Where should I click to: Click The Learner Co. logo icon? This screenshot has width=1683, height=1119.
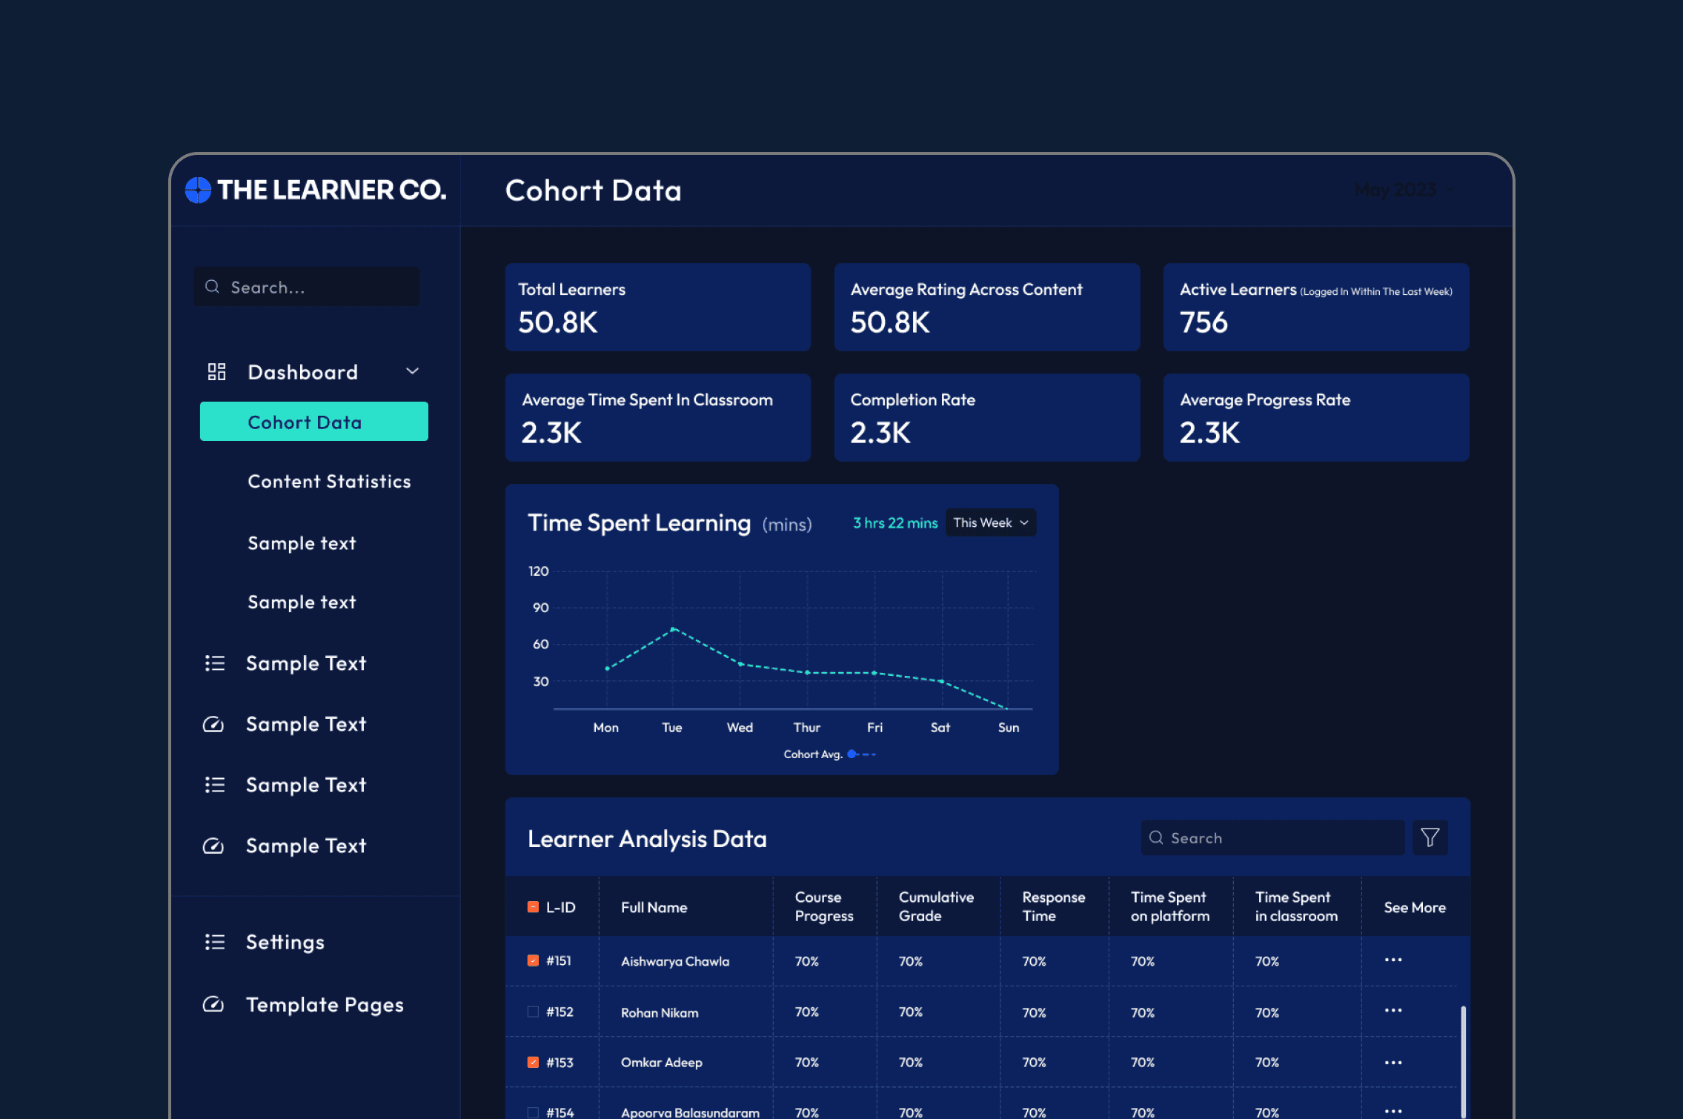pos(198,190)
